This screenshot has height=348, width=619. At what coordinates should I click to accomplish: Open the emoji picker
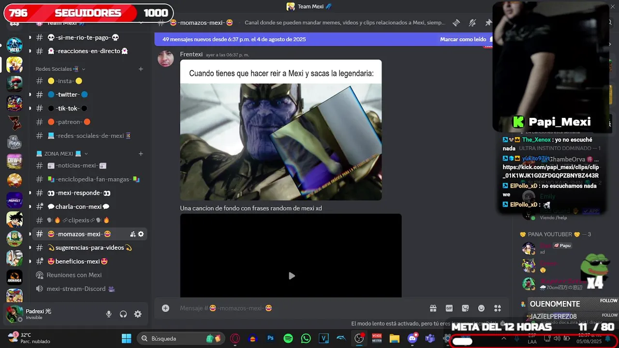click(481, 308)
